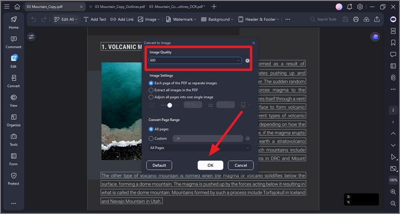Image resolution: width=400 pixels, height=214 pixels.
Task: Click the cloud upload icon
Action: [x=366, y=19]
